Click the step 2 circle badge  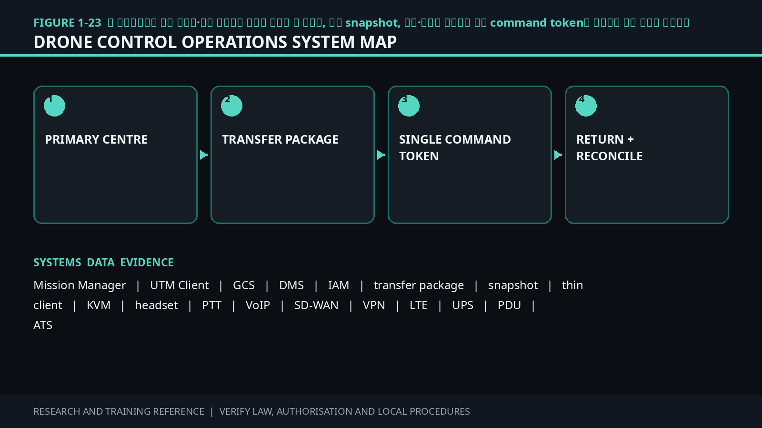tap(231, 106)
